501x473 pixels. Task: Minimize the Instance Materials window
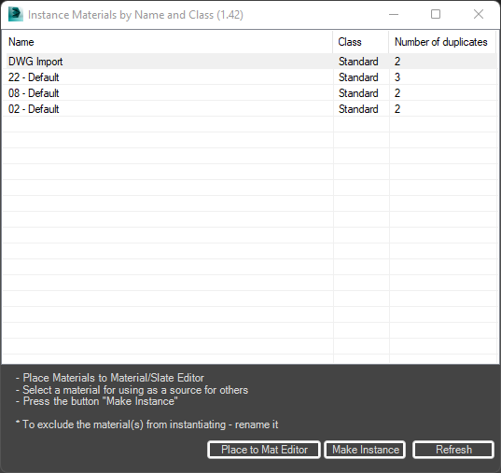tap(394, 14)
